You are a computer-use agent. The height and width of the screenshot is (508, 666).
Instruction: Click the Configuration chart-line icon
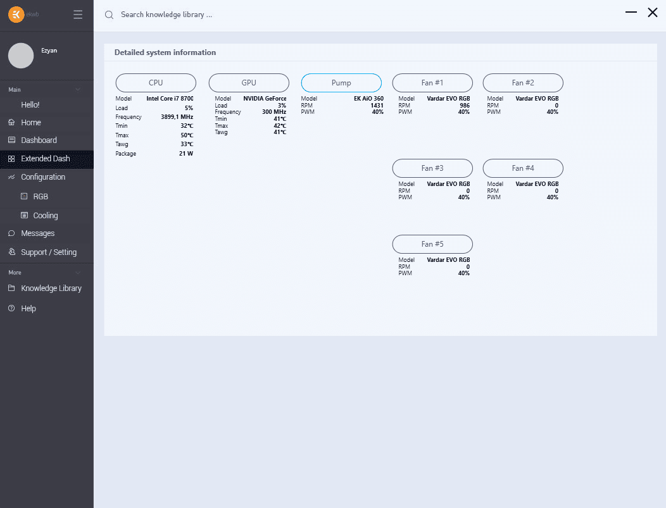point(11,177)
